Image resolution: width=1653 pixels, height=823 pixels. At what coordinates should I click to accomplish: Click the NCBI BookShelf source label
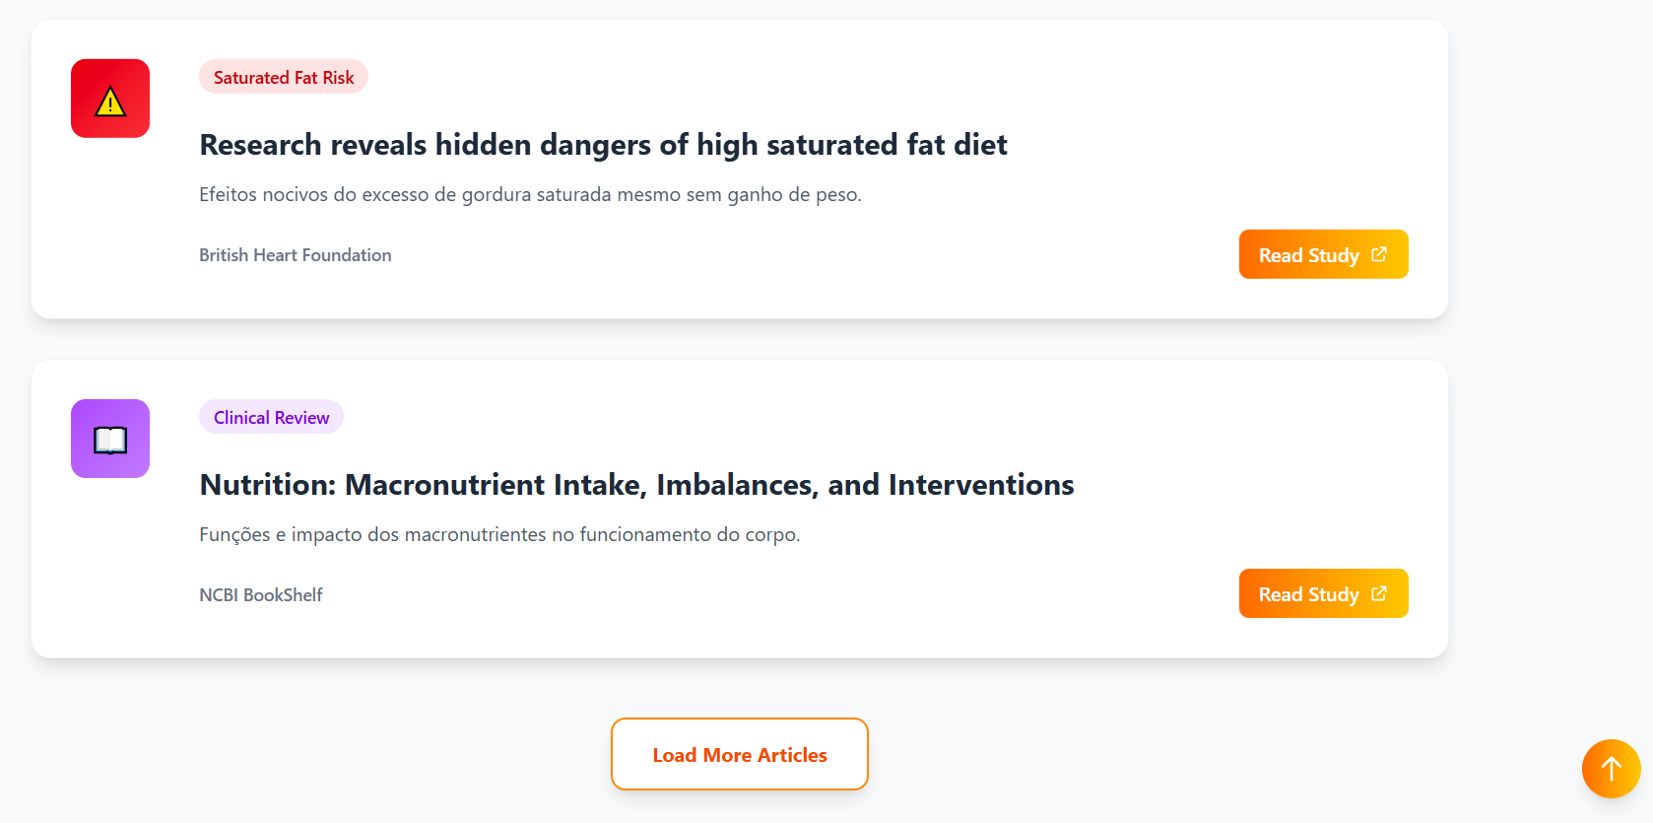point(260,595)
